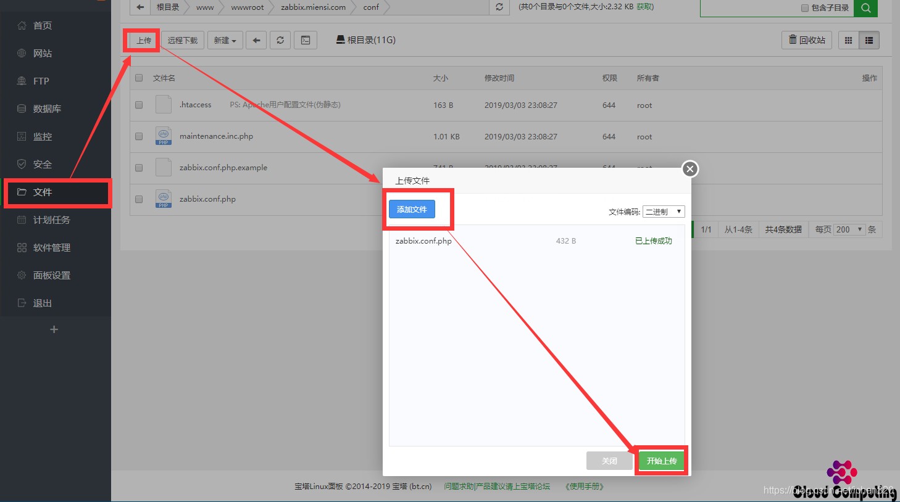900x502 pixels.
Task: Click the 软件管理 grid icon in sidebar
Action: click(x=22, y=247)
